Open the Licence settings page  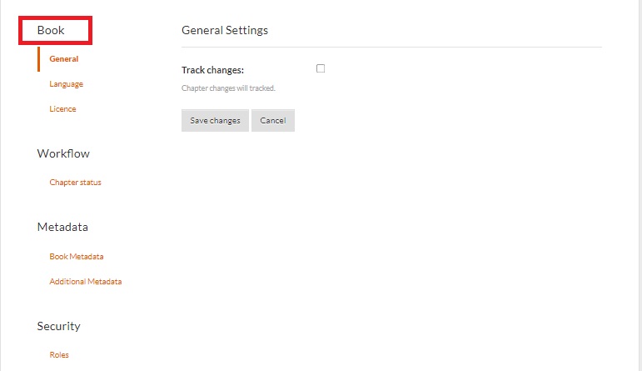(62, 109)
